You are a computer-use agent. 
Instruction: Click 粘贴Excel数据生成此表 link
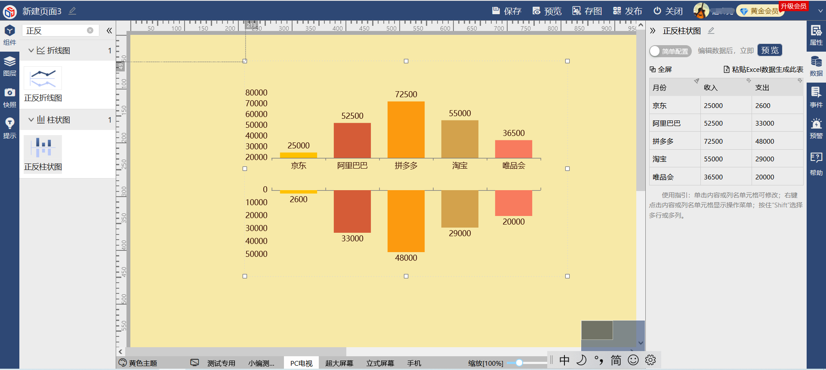click(x=763, y=69)
